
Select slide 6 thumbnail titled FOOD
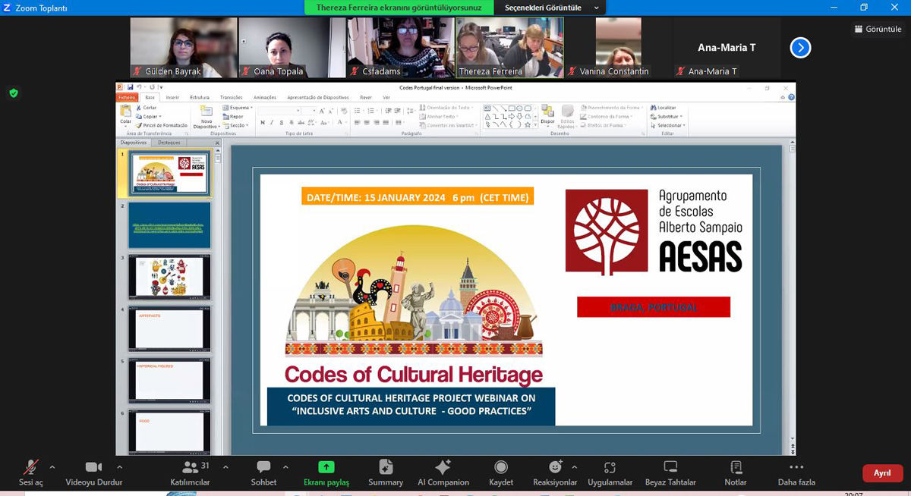click(x=169, y=432)
